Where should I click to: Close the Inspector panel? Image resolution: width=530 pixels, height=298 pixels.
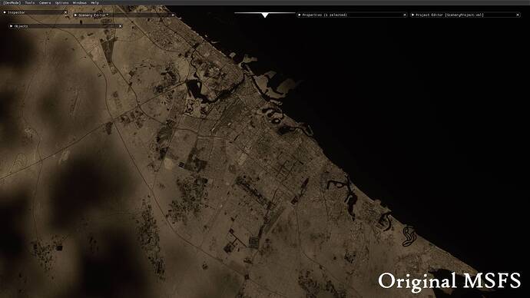[x=65, y=12]
